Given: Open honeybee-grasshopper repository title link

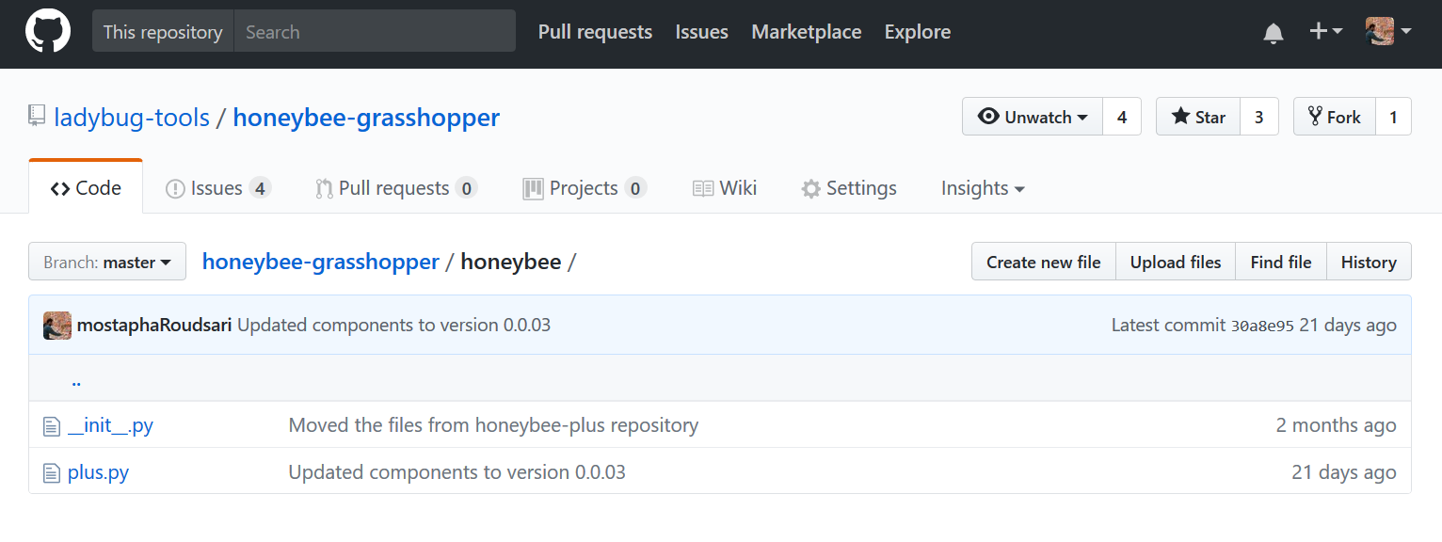Looking at the screenshot, I should coord(366,118).
